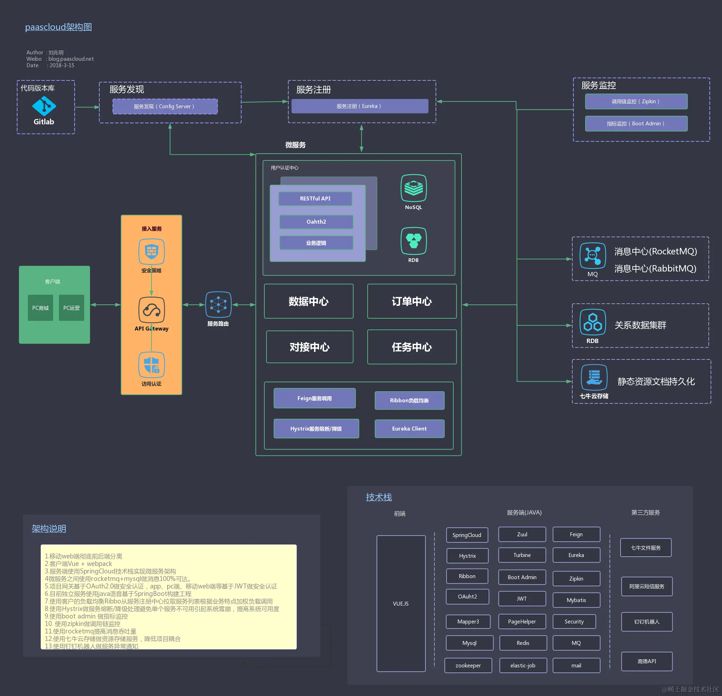
Task: Click the 服务注册 (Eureka) bar
Action: [x=359, y=106]
